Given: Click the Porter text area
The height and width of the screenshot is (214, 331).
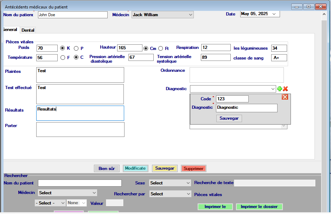Looking at the screenshot, I should tap(80, 130).
